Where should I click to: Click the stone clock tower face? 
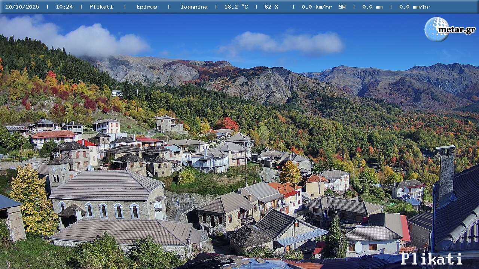(x=54, y=169)
